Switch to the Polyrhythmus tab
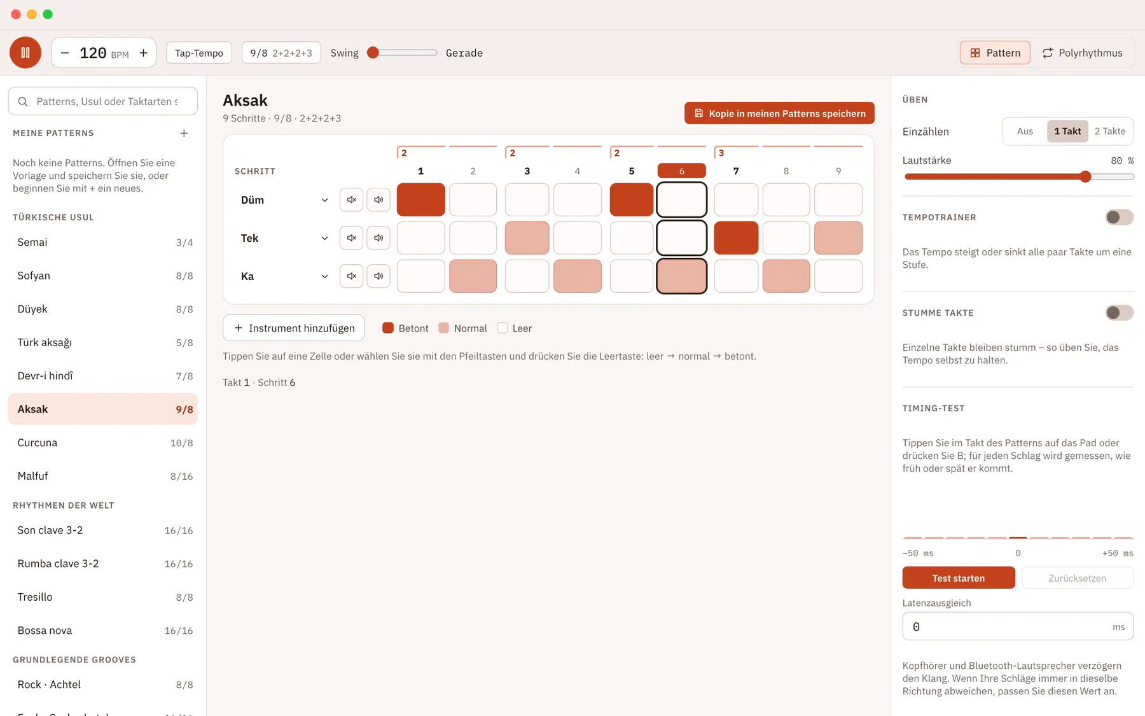Screen dimensions: 1145x716 pyautogui.click(x=1083, y=53)
